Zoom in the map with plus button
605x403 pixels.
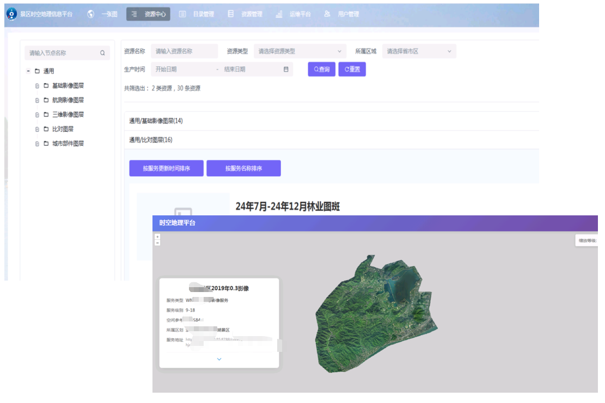coord(157,237)
